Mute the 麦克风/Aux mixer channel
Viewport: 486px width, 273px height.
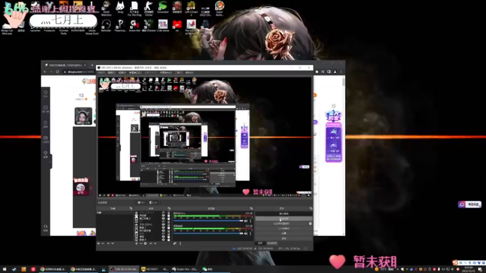pyautogui.click(x=246, y=221)
